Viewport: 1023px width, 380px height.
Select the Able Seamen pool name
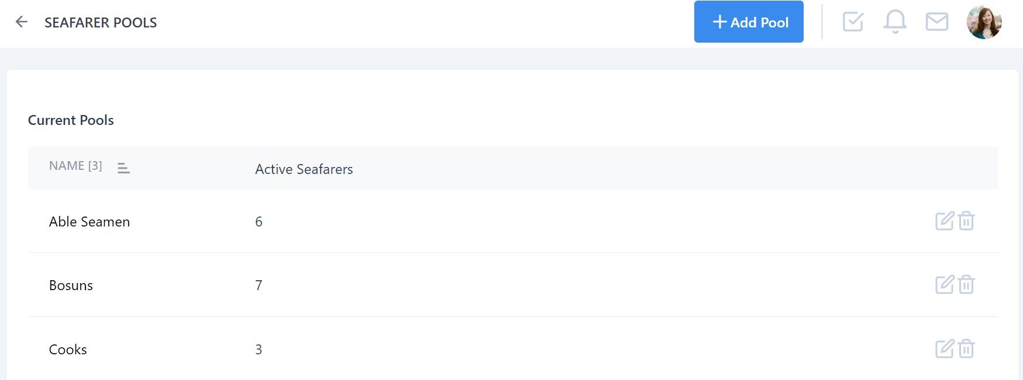[89, 222]
